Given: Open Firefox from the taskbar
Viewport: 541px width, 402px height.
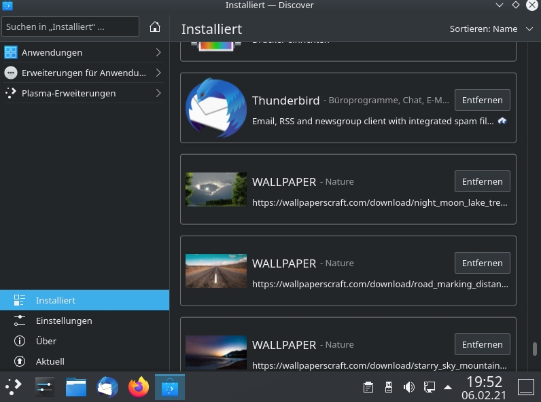Looking at the screenshot, I should [139, 387].
